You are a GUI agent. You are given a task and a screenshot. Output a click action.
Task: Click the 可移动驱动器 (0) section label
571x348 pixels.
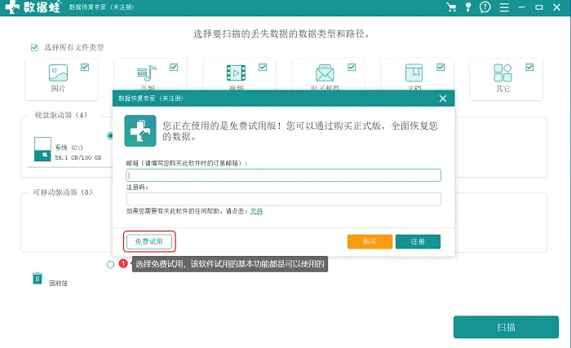click(x=63, y=192)
